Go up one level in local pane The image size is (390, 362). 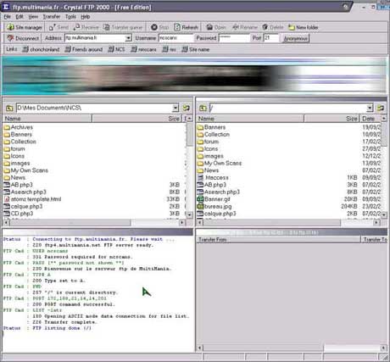(x=9, y=108)
